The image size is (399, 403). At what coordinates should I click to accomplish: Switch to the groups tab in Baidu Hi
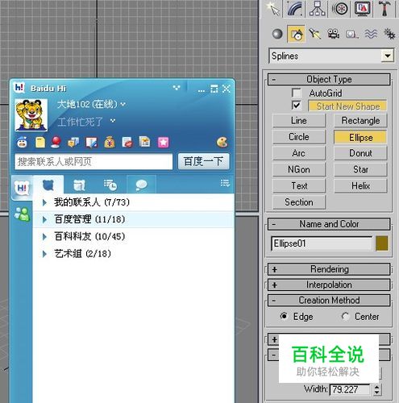[x=79, y=185]
